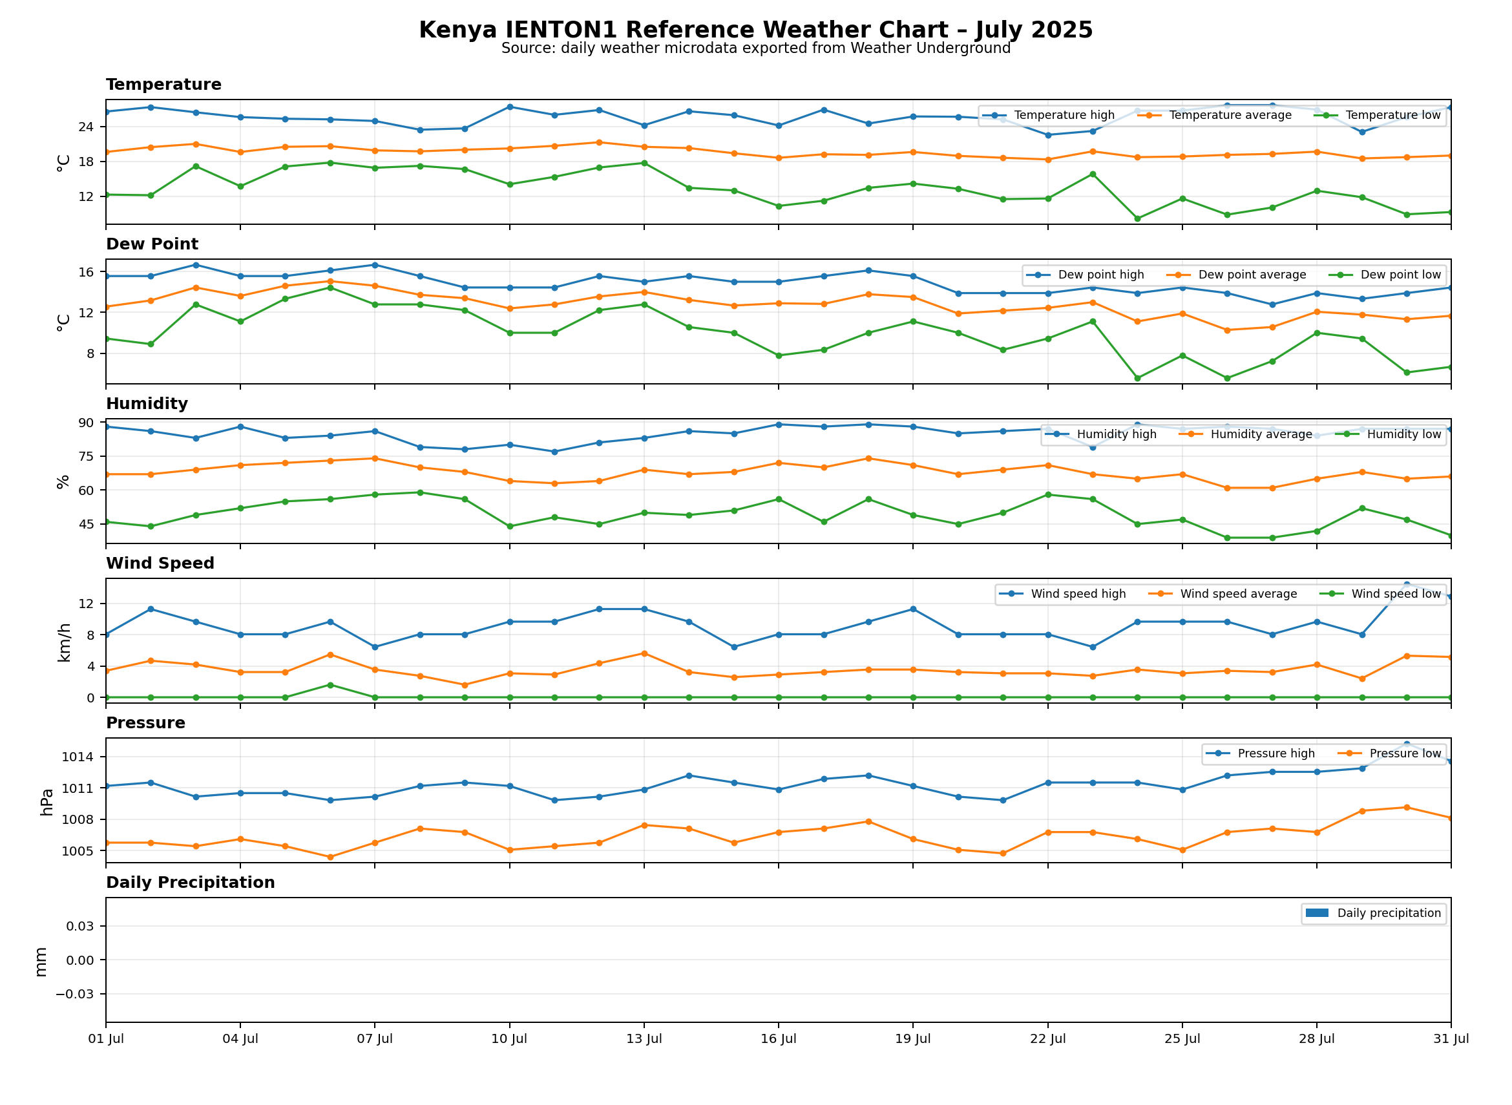Click the '16 Jul' x-axis label
The width and height of the screenshot is (1512, 1105).
point(779,1040)
